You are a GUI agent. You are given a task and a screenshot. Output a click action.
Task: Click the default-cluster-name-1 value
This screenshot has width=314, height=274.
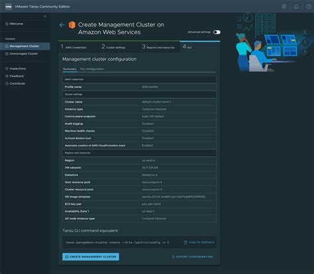pyautogui.click(x=156, y=102)
